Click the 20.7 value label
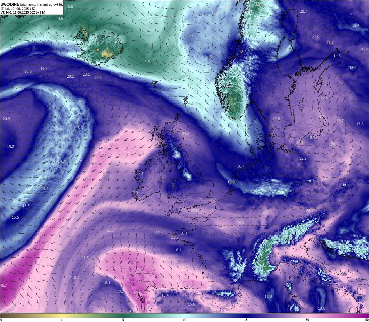The image size is (369, 322). (304, 11)
